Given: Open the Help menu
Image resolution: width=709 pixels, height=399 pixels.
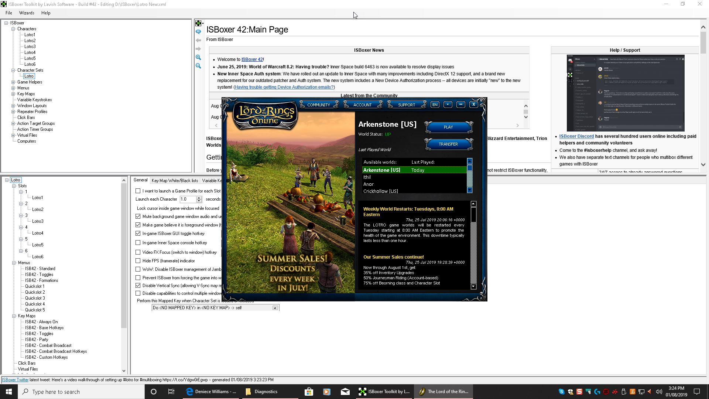Looking at the screenshot, I should 46,13.
